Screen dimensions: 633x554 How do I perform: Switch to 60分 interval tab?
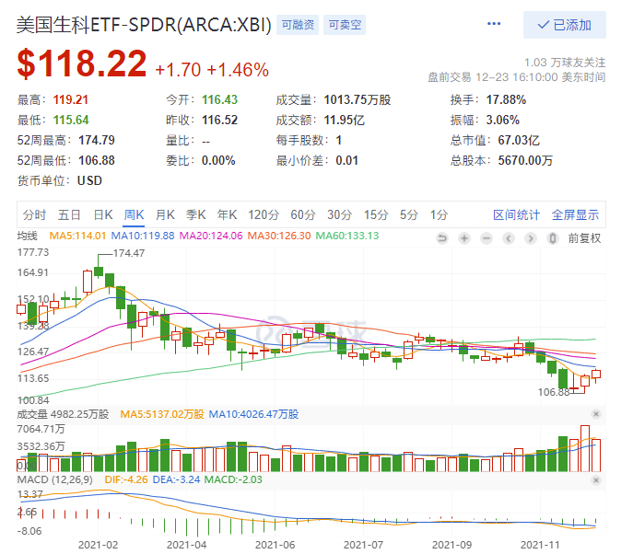point(303,215)
